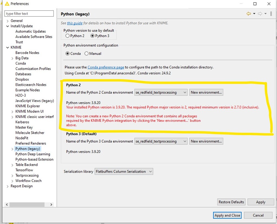Screen dimensions: 277x224
Task: Select the Python 2 radio button
Action: (x=67, y=36)
